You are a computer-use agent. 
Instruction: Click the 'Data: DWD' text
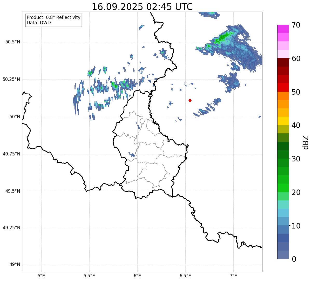point(39,23)
